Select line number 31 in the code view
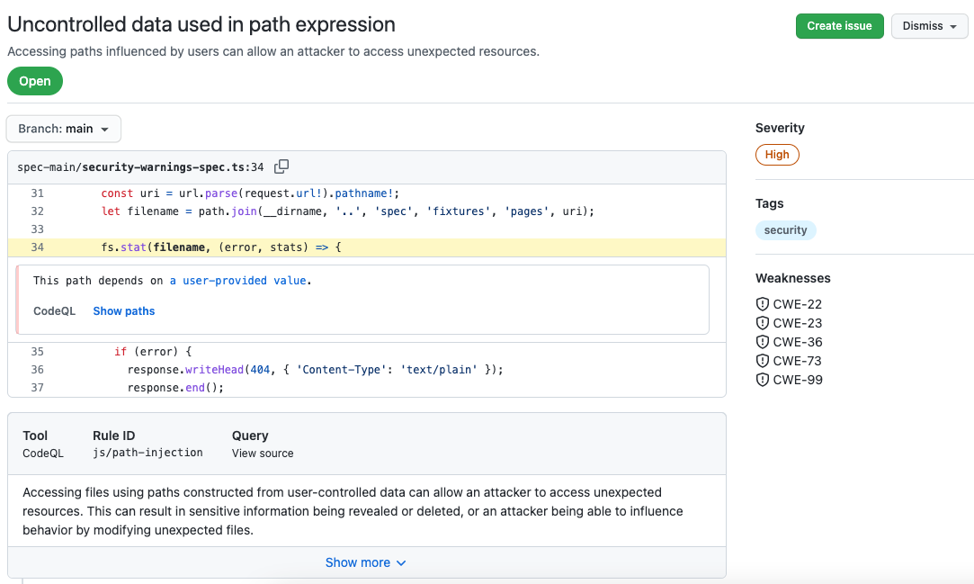 pyautogui.click(x=37, y=193)
